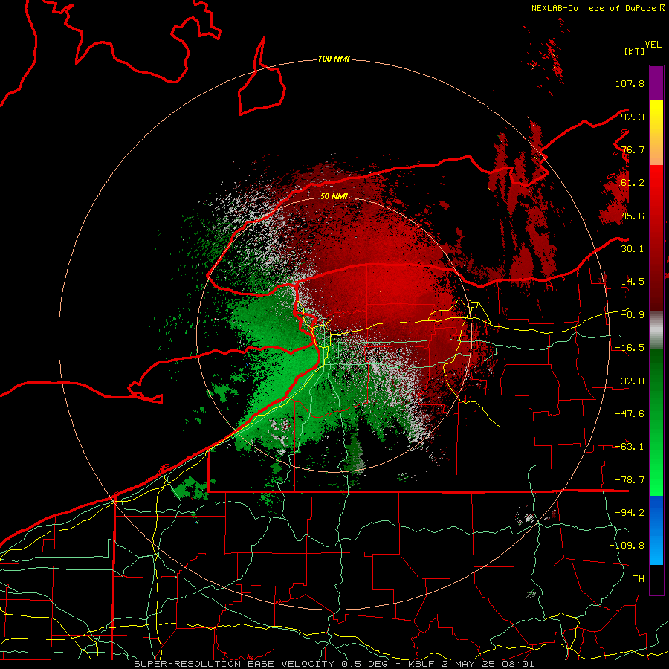669x669 pixels.
Task: Select the 45.6 scale label
Action: tap(633, 216)
